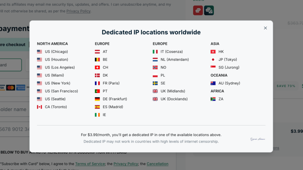Click the Denmark flag icon
Screen dimensions: 303x170
click(97, 75)
